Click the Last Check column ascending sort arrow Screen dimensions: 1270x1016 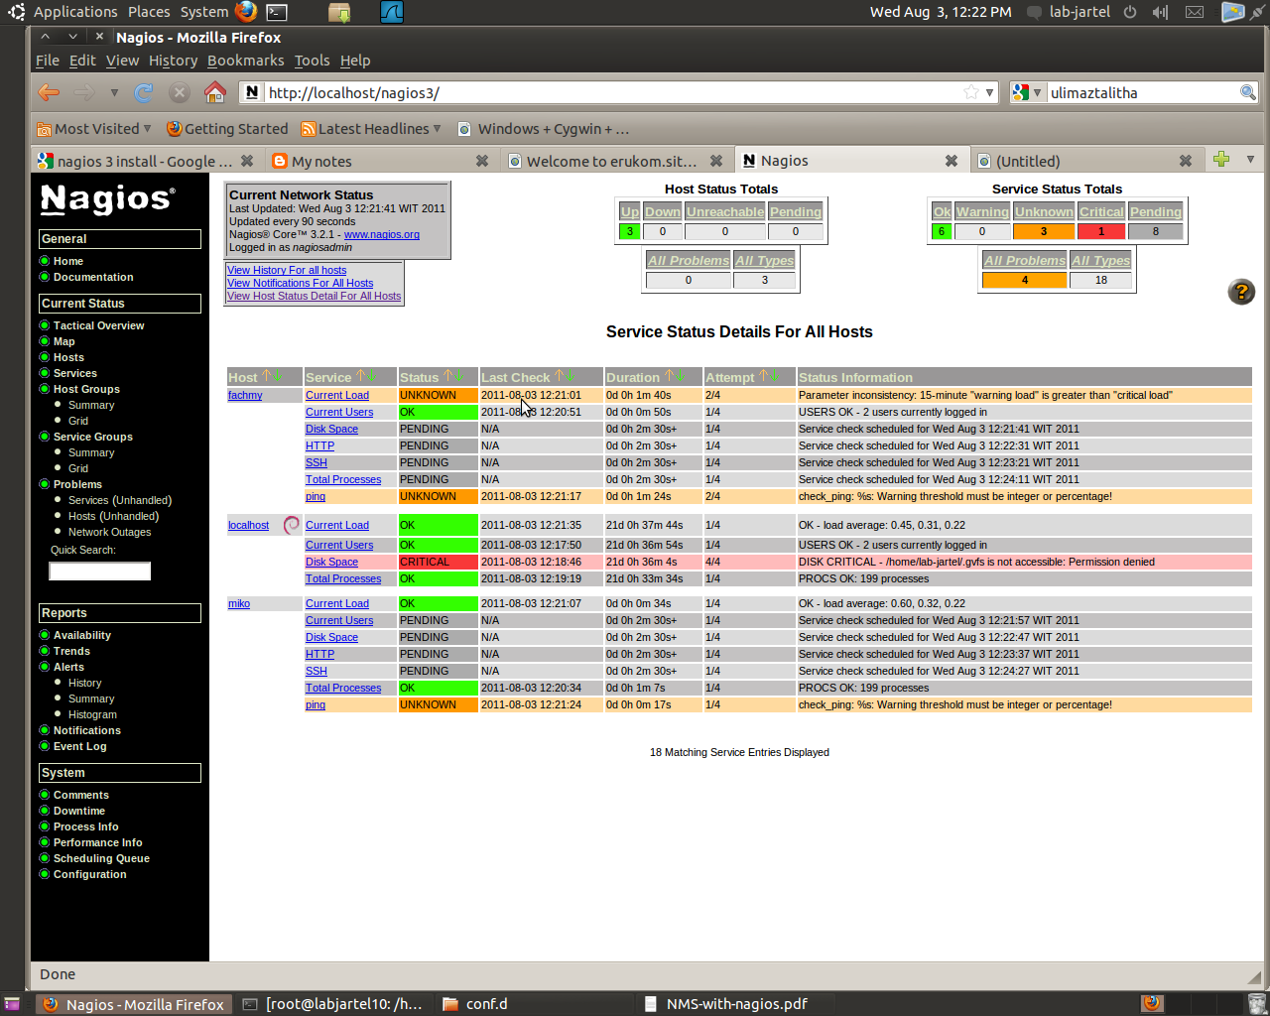[x=559, y=376]
